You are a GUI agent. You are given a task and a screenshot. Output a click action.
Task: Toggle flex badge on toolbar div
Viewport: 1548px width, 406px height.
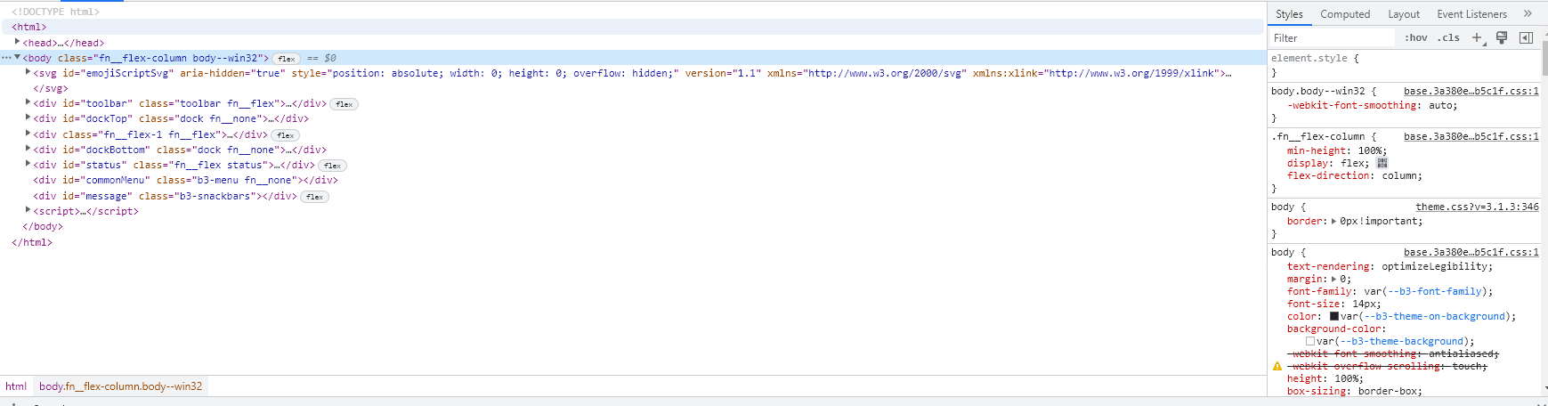(344, 104)
